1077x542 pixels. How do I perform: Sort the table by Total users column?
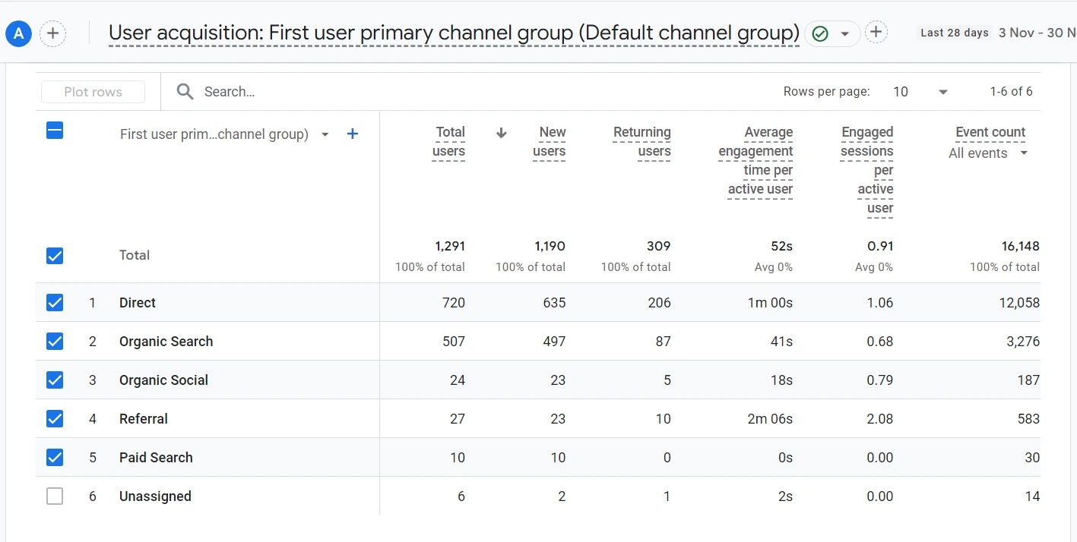point(448,142)
